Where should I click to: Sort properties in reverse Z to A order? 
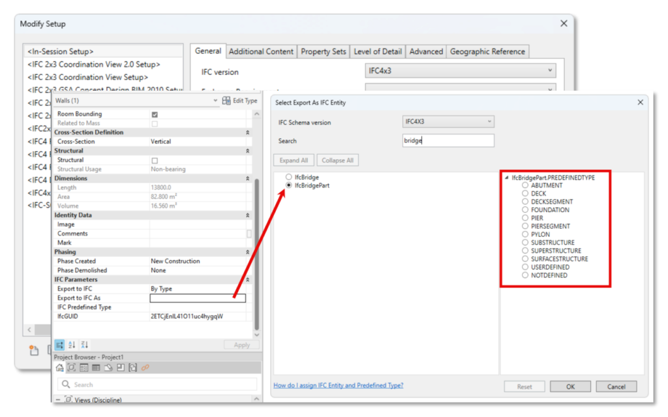point(84,345)
